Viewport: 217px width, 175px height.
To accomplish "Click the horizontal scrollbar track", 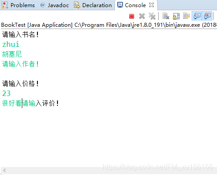I will 108,170.
